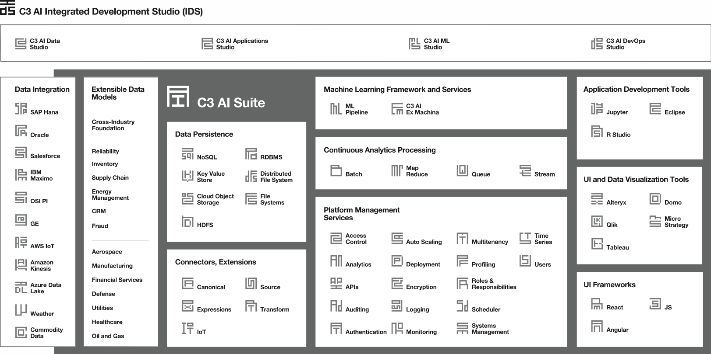The width and height of the screenshot is (711, 354).
Task: Click the Inventory data model
Action: click(105, 164)
